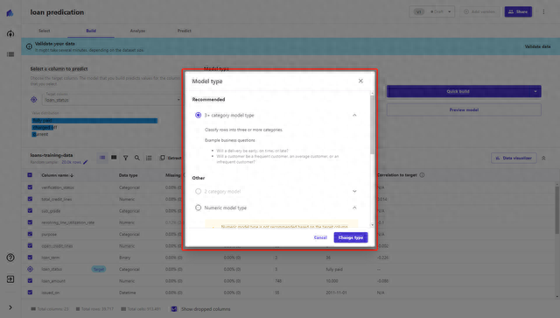This screenshot has width=560, height=318.
Task: Click the target column diamond icon
Action: (33, 100)
